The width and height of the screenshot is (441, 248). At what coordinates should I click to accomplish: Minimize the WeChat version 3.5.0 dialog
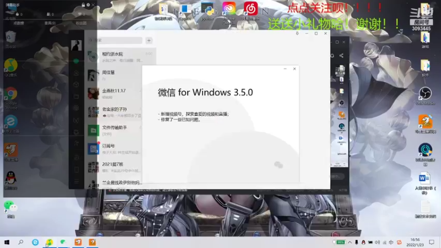pyautogui.click(x=285, y=68)
